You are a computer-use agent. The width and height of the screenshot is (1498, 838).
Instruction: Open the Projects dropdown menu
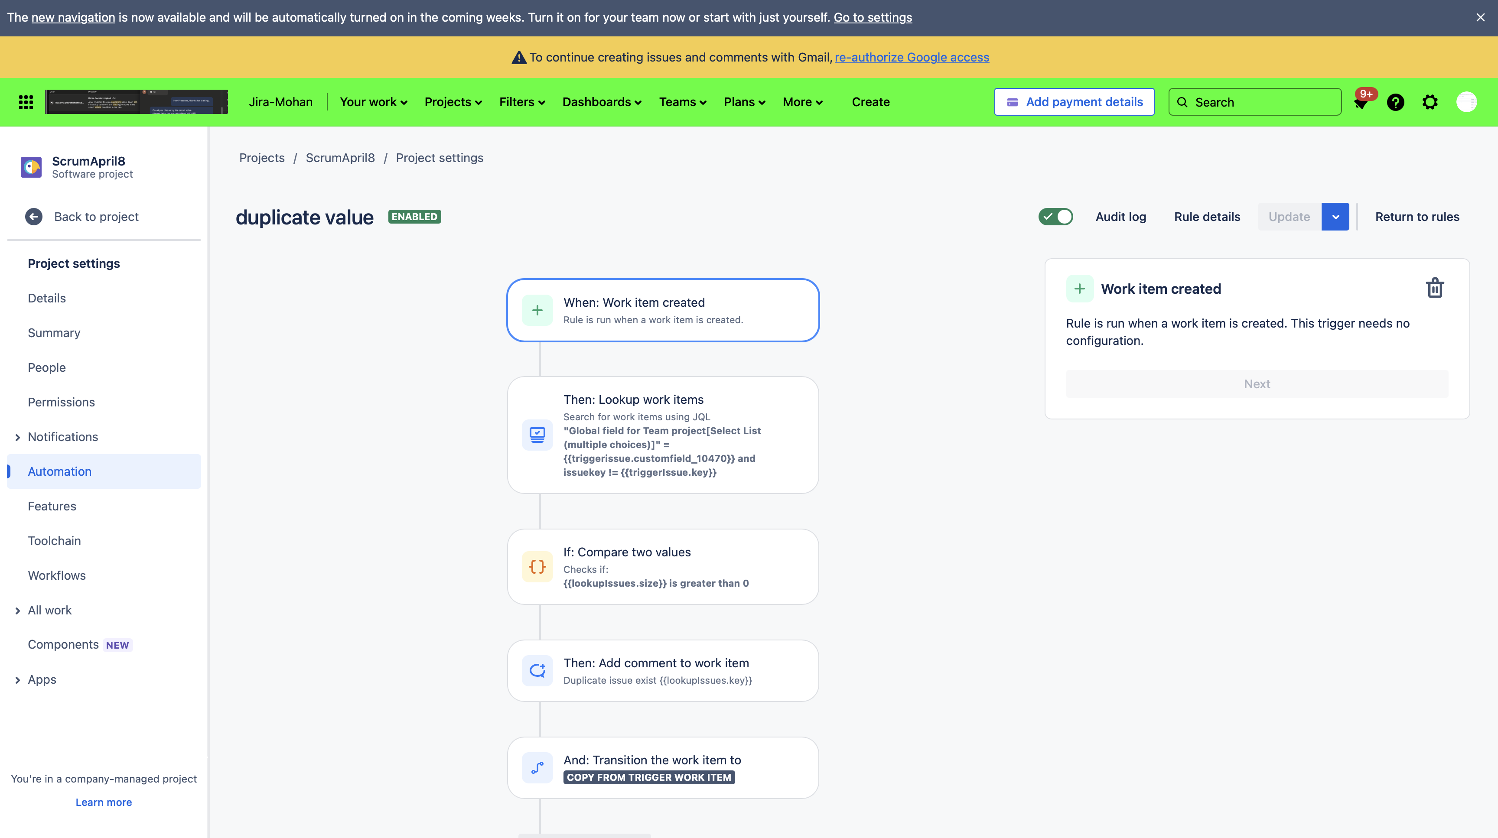(x=453, y=102)
